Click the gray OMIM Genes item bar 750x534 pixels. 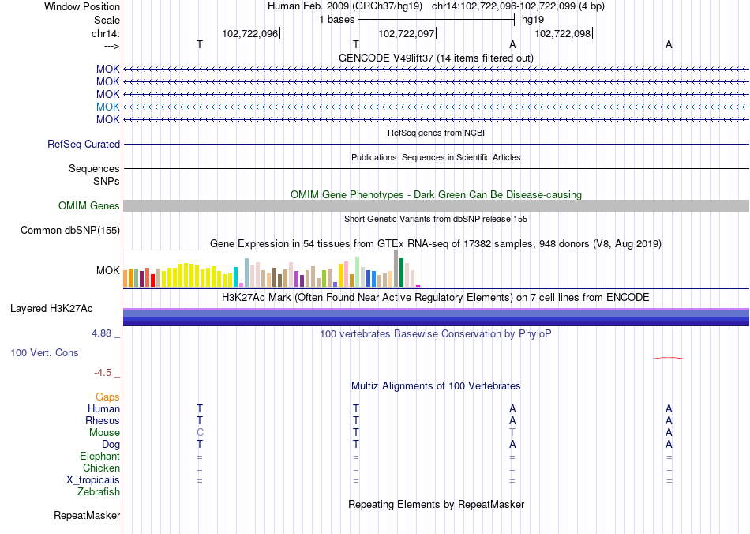pos(436,205)
